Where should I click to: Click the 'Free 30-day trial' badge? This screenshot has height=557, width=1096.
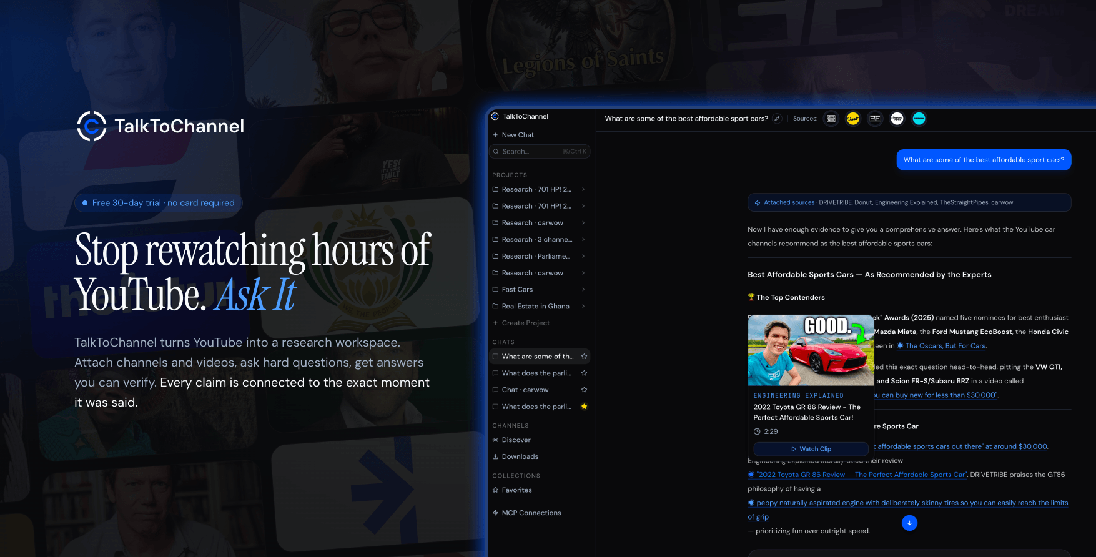[159, 203]
